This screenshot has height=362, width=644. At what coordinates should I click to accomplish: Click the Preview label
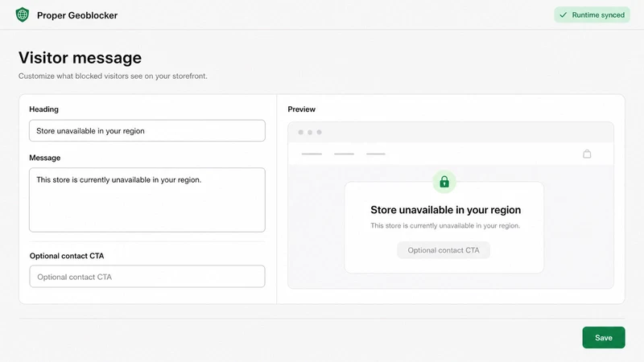pyautogui.click(x=301, y=109)
